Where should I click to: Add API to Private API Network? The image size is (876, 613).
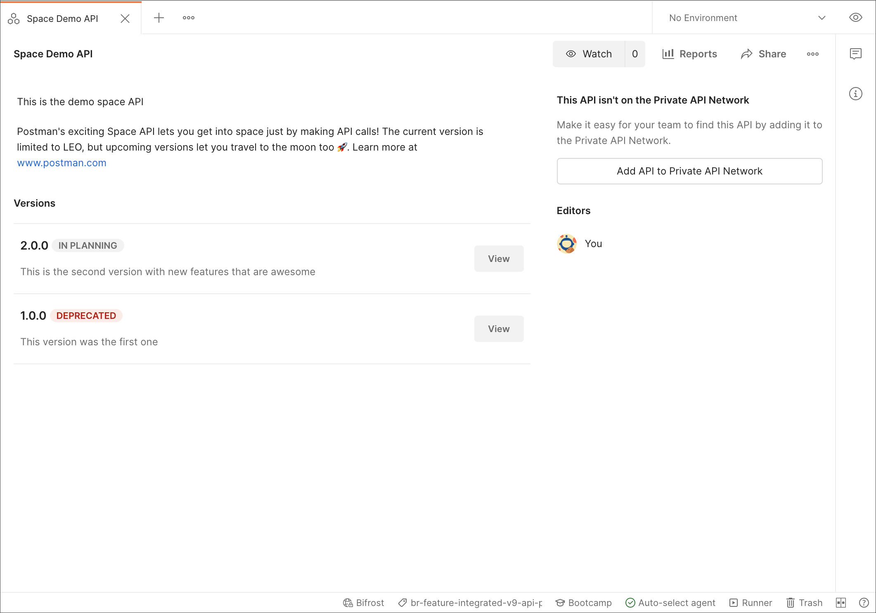(689, 171)
